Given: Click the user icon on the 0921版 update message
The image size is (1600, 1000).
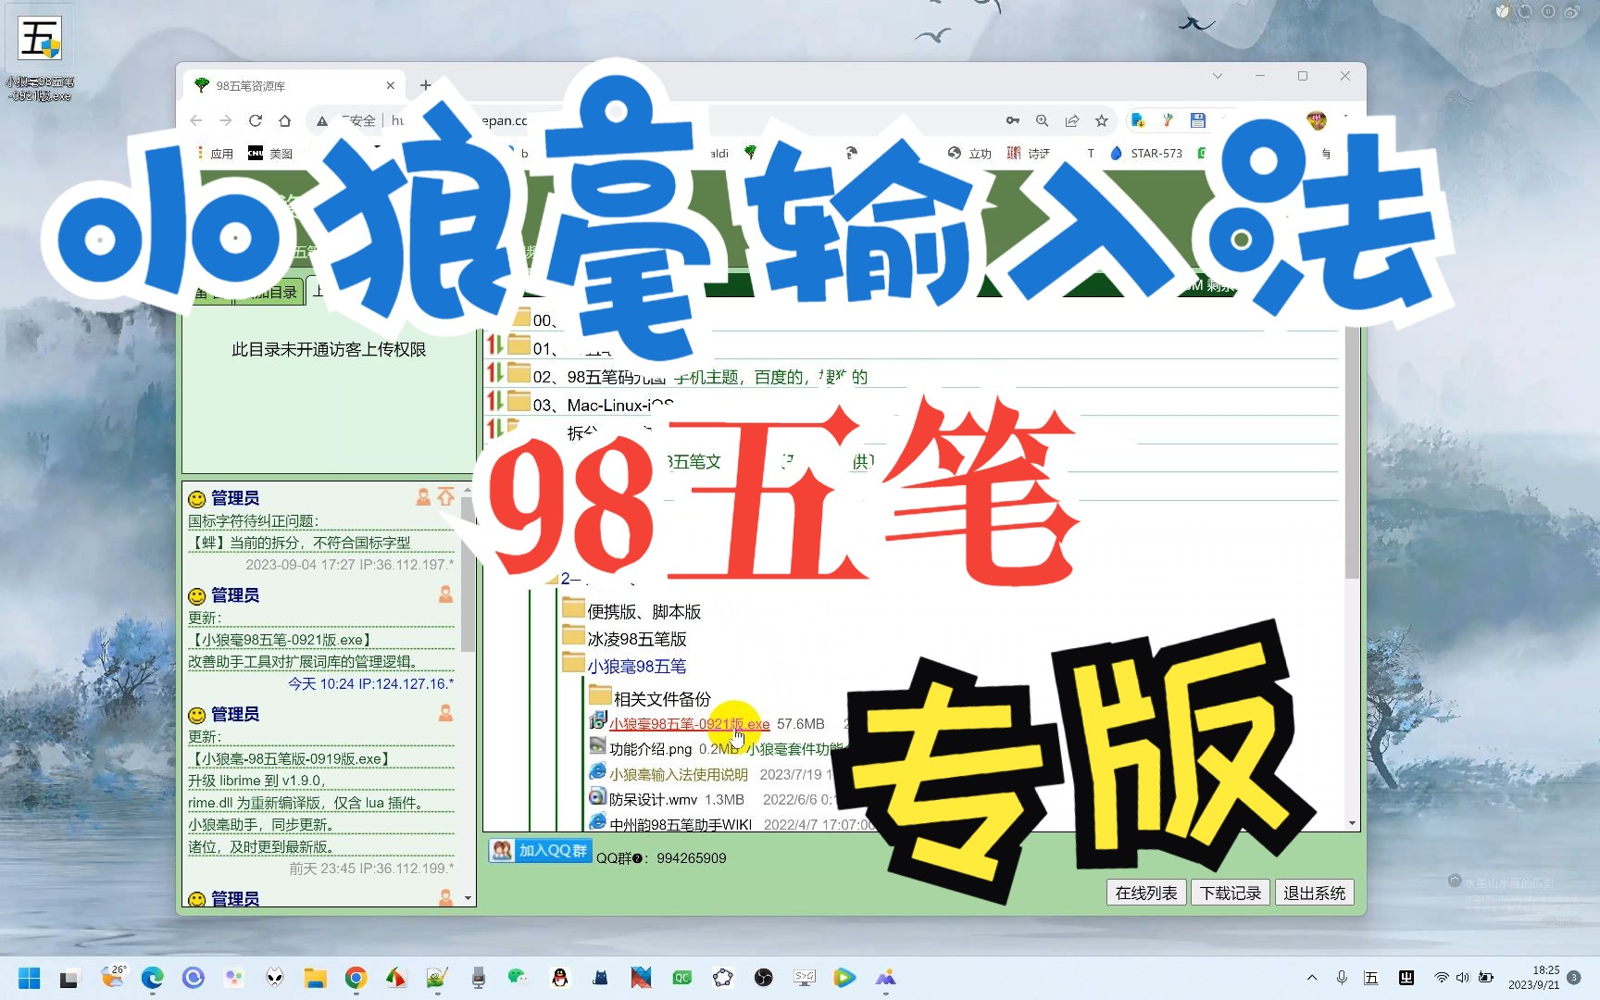Looking at the screenshot, I should [x=445, y=594].
